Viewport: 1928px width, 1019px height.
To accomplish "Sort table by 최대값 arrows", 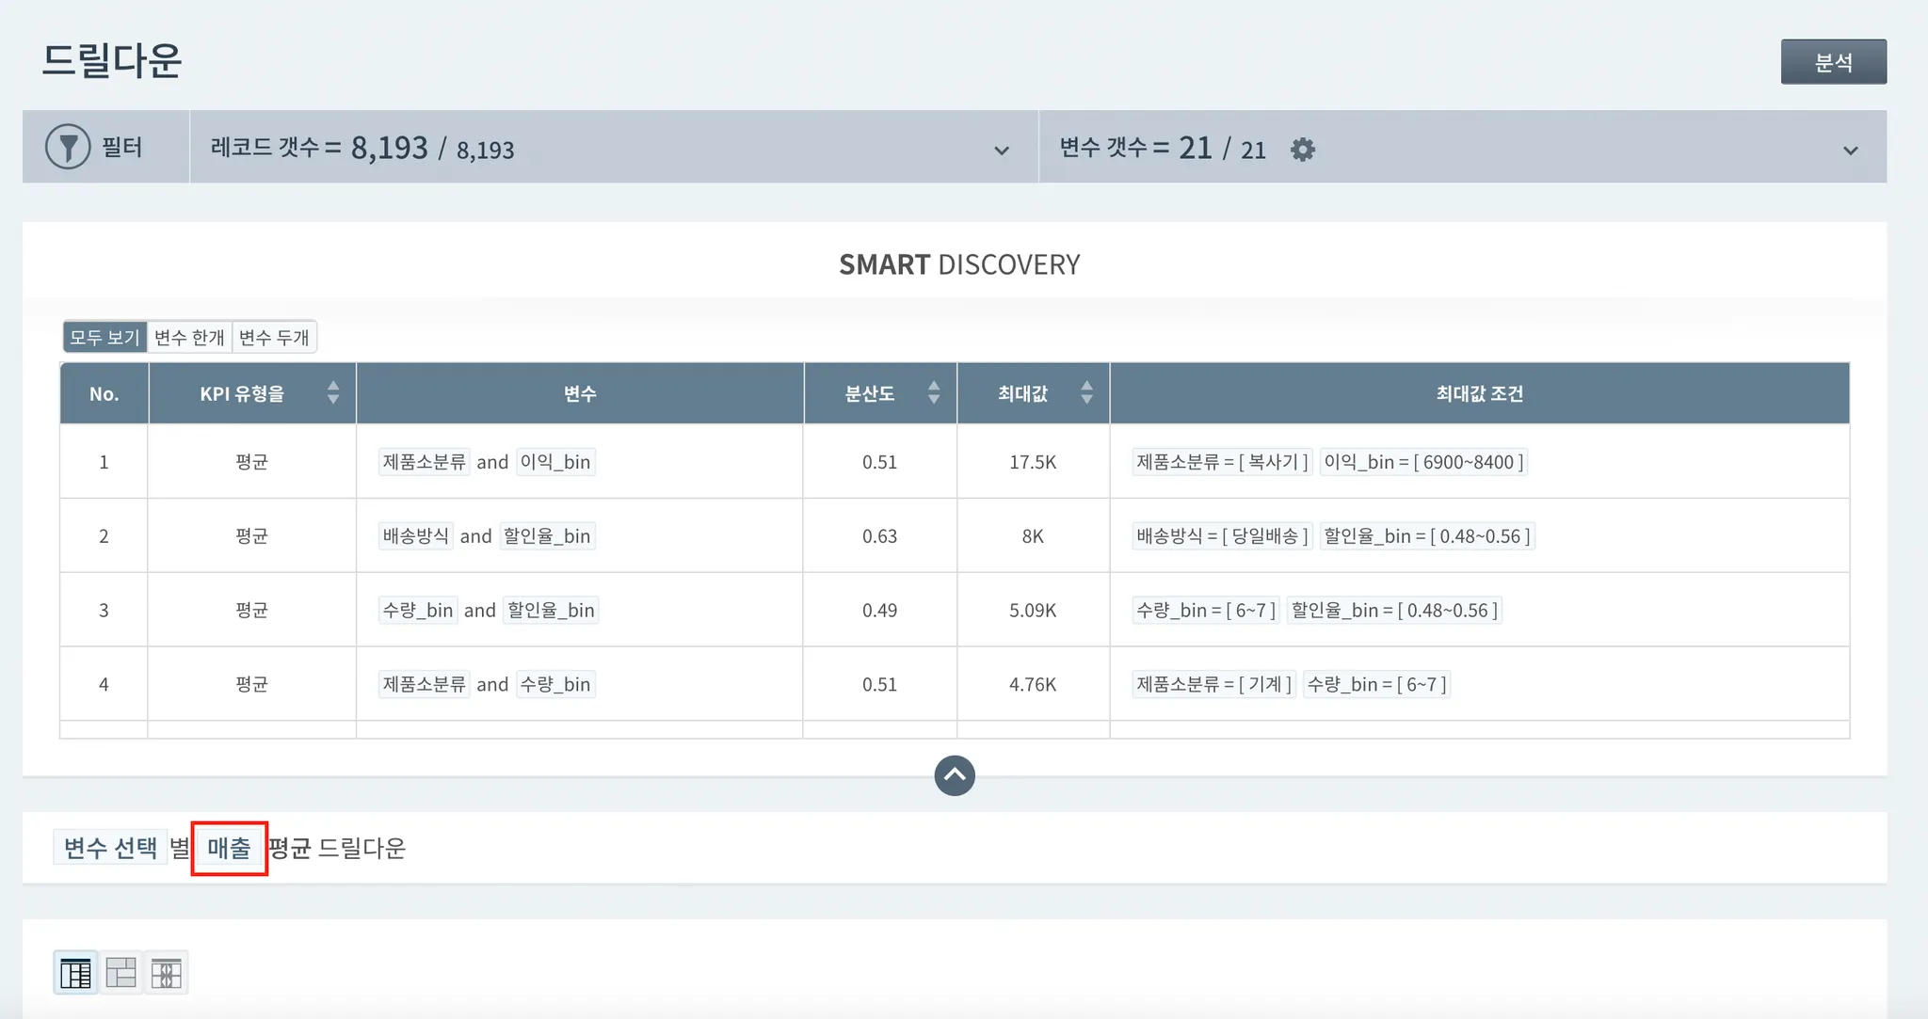I will (x=1086, y=393).
